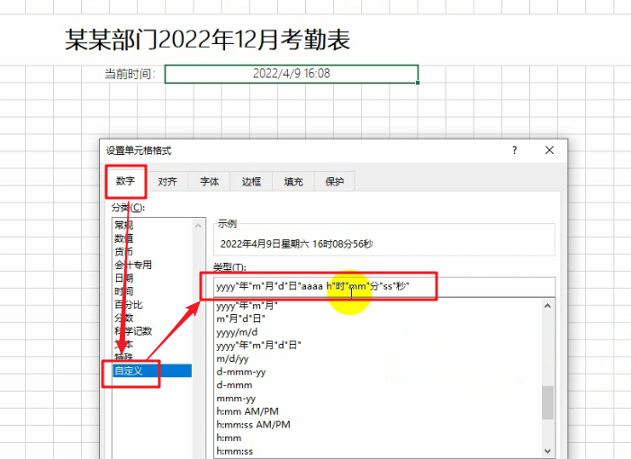Choose yyyy/m/d format

click(237, 332)
